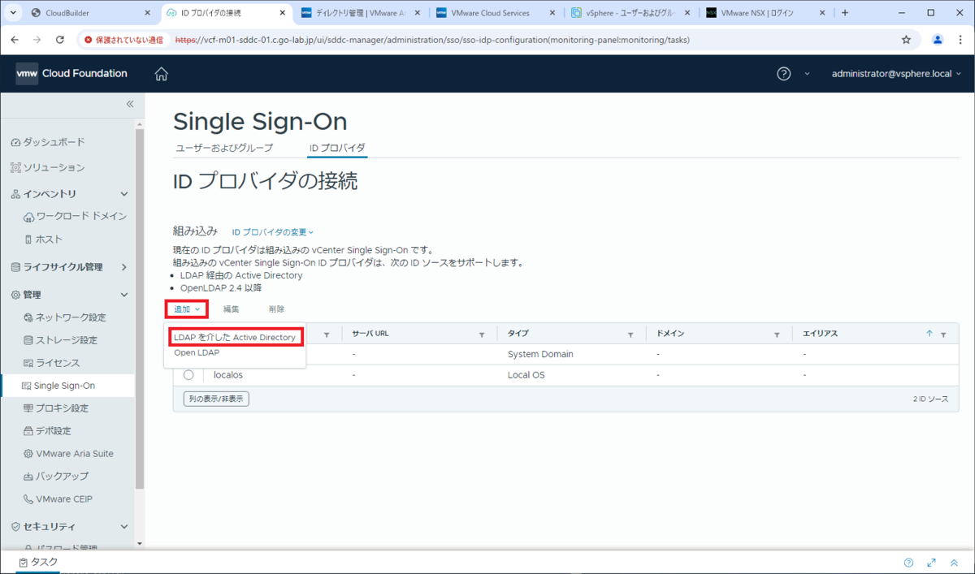Switch to vSphere ユーザーおよびグループ browser tab
Screen dimensions: 975x574
coord(629,13)
